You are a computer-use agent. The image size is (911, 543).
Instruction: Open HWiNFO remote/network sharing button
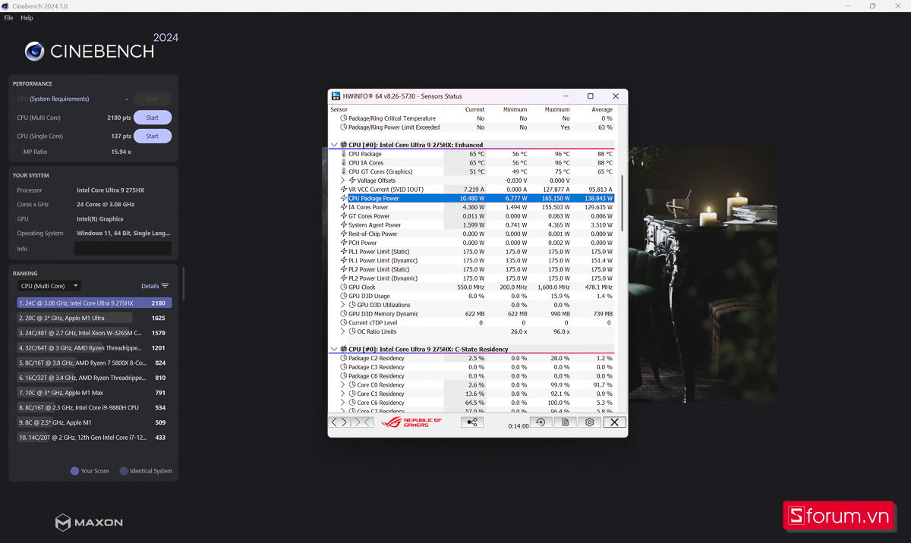coord(472,422)
